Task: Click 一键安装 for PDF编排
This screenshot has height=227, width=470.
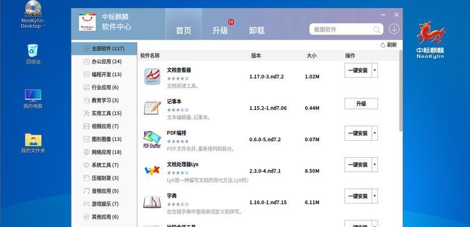Action: click(358, 133)
